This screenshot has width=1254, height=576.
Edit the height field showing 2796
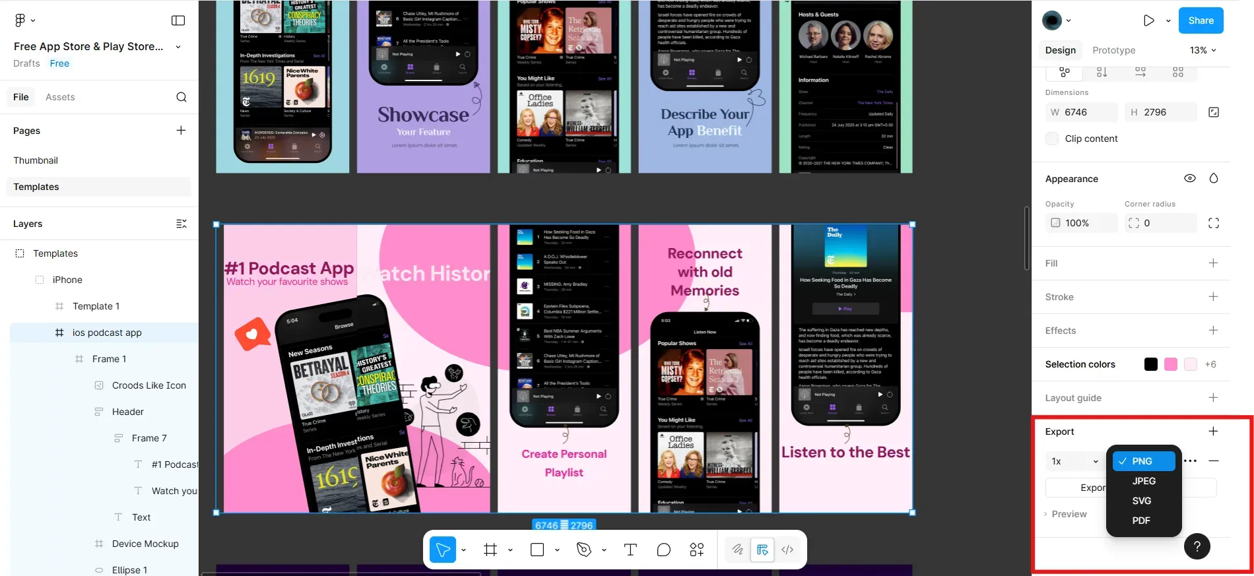click(x=1161, y=112)
